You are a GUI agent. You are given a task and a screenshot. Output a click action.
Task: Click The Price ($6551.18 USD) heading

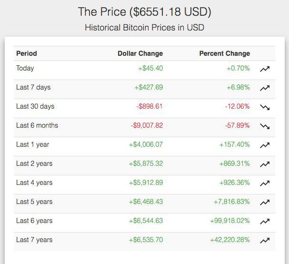(x=145, y=12)
